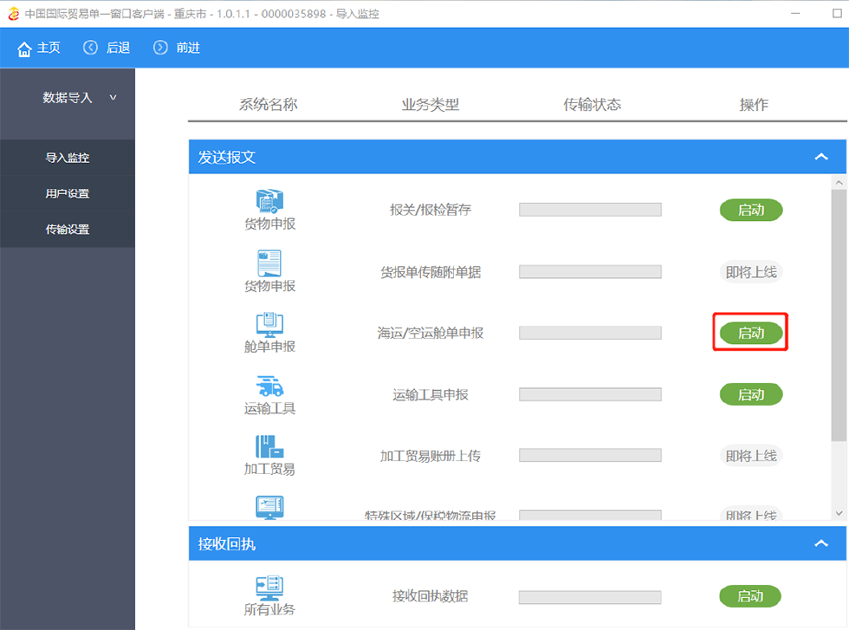This screenshot has width=849, height=630.
Task: Collapse the 发送报文 section
Action: (x=821, y=157)
